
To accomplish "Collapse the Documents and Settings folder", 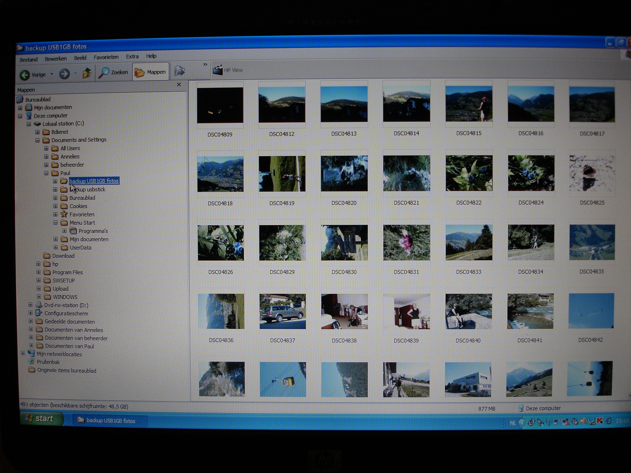I will [38, 140].
